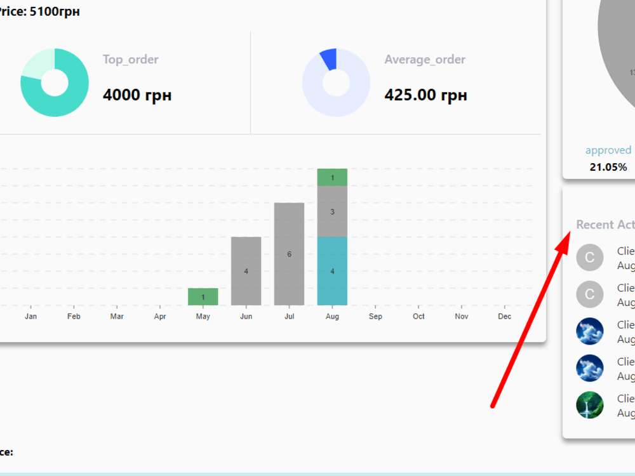Select the gray Jul bar labeled 6
635x476 pixels.
pos(289,254)
